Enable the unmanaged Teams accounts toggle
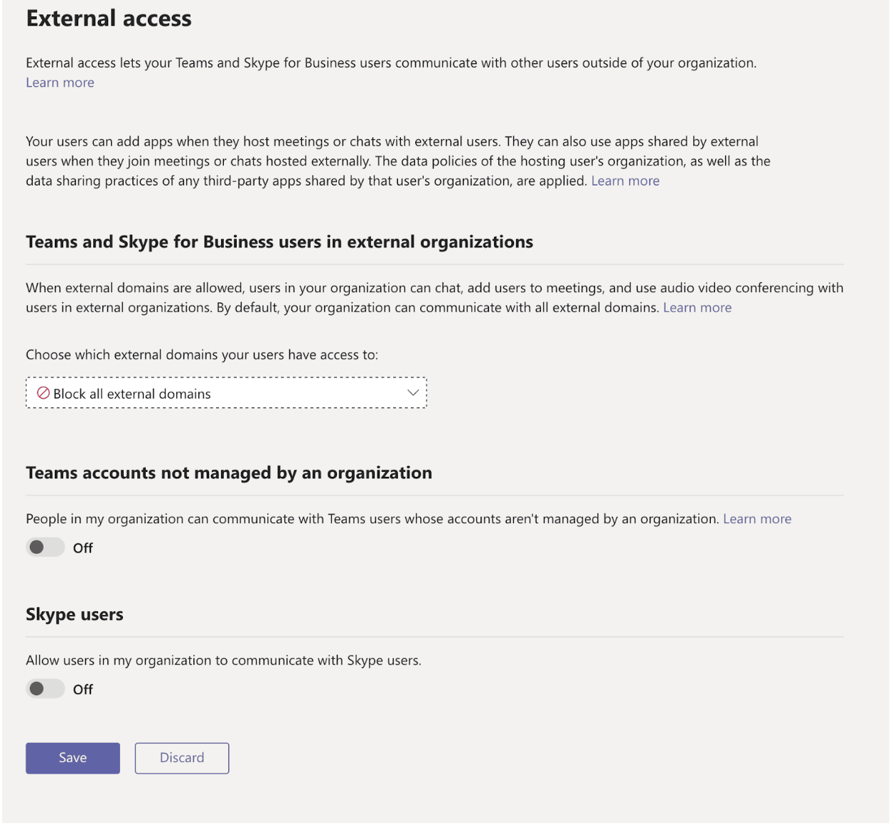This screenshot has width=890, height=826. tap(45, 547)
